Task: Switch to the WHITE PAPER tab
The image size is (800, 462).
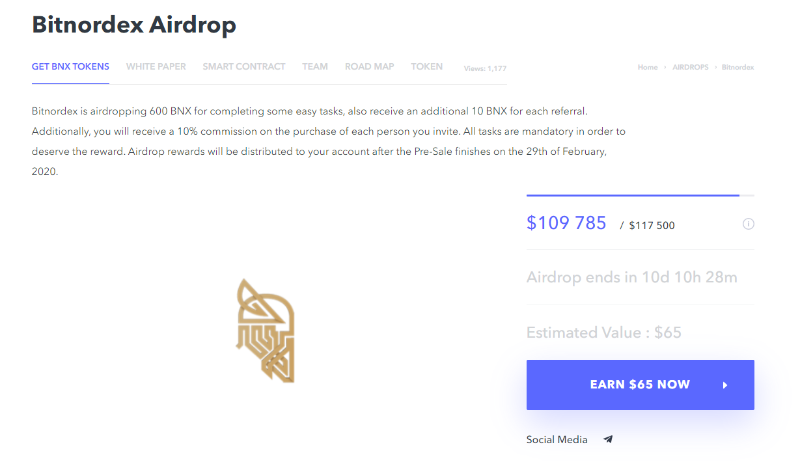Action: click(x=156, y=66)
